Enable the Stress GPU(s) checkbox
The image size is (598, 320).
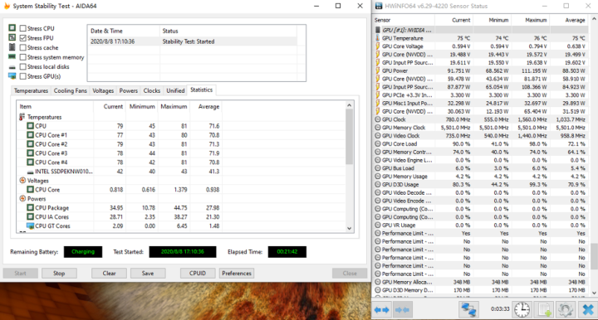point(23,76)
